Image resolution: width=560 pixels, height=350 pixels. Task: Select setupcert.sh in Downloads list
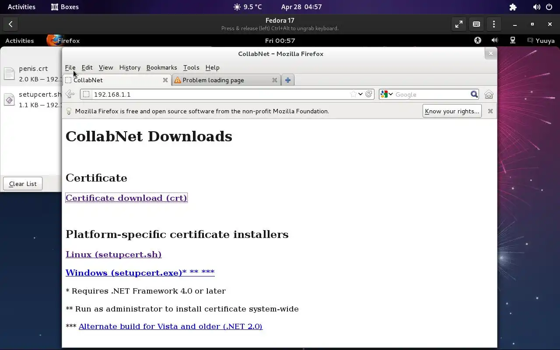point(31,100)
